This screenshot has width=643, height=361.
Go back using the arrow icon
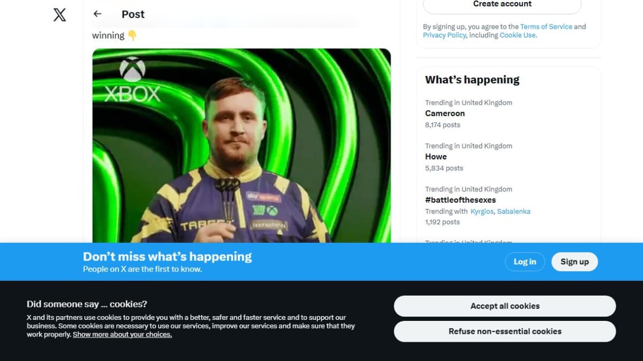pos(98,14)
